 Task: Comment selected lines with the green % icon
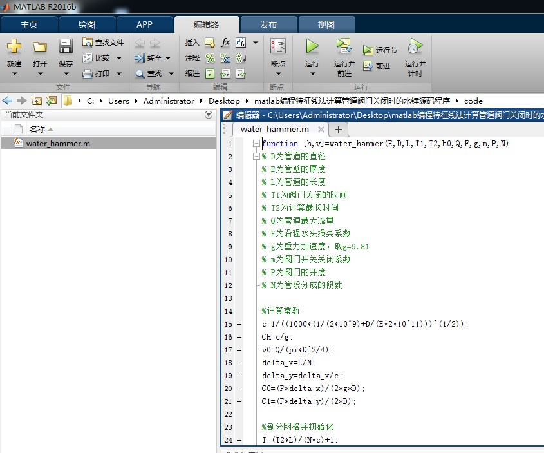[210, 58]
